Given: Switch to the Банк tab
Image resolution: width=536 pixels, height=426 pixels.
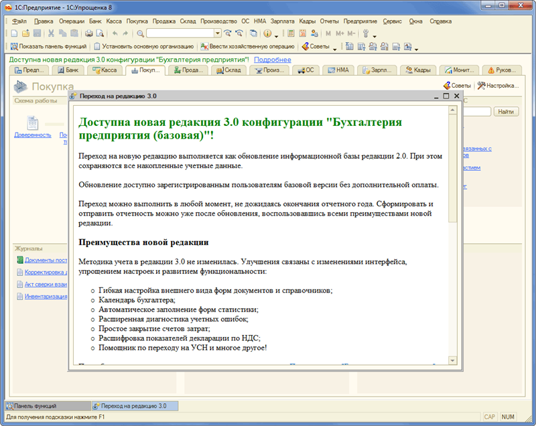Looking at the screenshot, I should pyautogui.click(x=69, y=70).
